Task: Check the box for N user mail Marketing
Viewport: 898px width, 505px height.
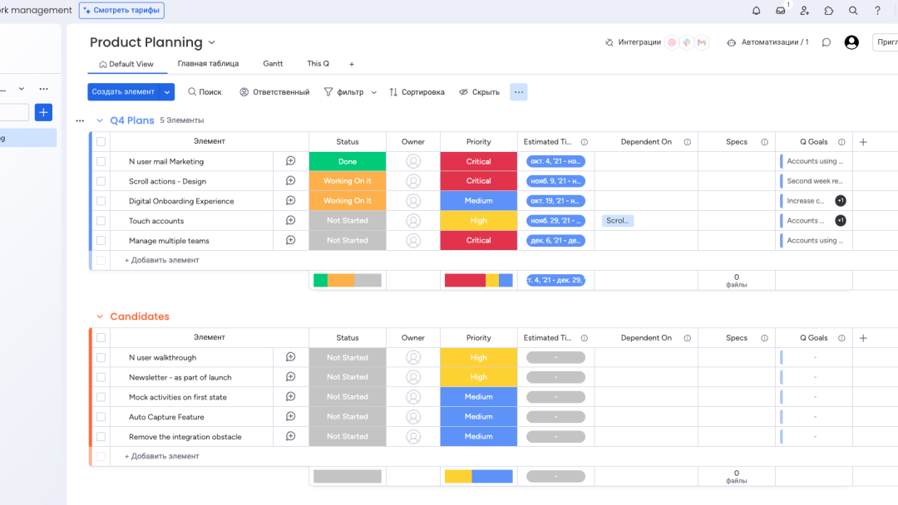Action: [101, 162]
